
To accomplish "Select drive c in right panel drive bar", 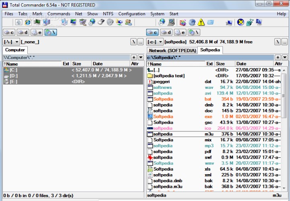I will pyautogui.click(x=152, y=32).
